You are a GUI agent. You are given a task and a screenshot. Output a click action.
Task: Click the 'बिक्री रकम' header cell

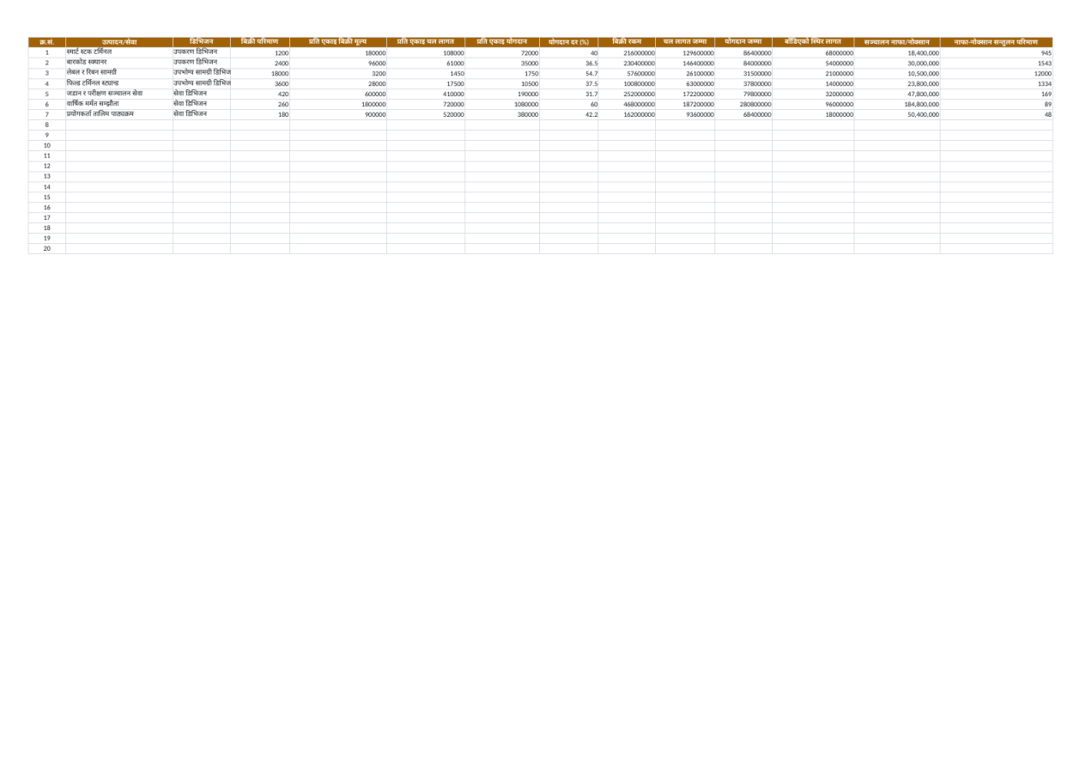tap(627, 42)
